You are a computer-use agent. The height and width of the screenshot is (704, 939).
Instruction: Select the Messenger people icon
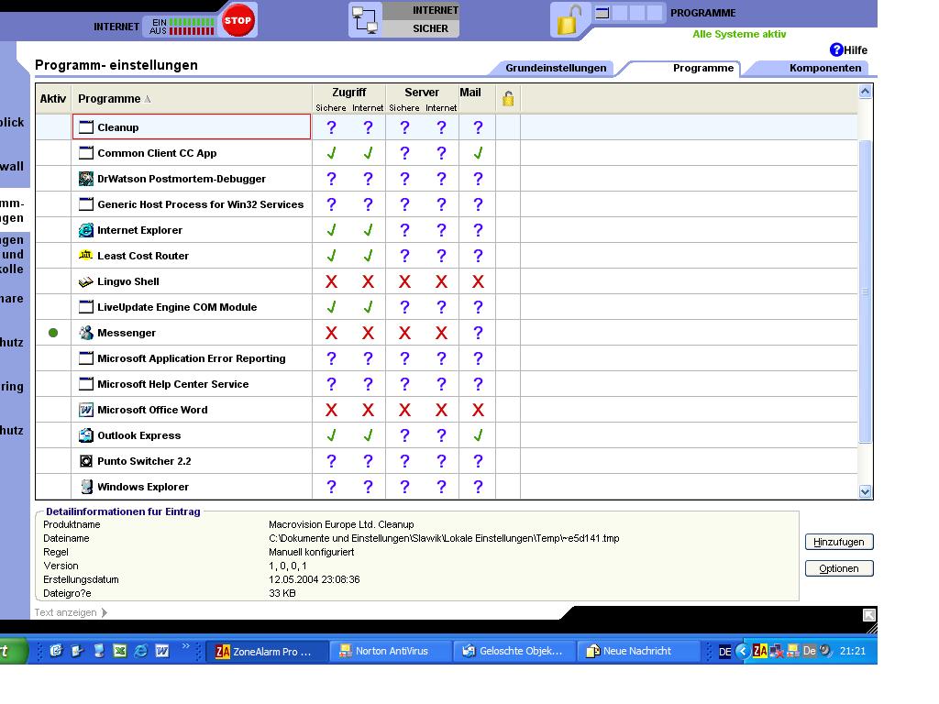(86, 333)
